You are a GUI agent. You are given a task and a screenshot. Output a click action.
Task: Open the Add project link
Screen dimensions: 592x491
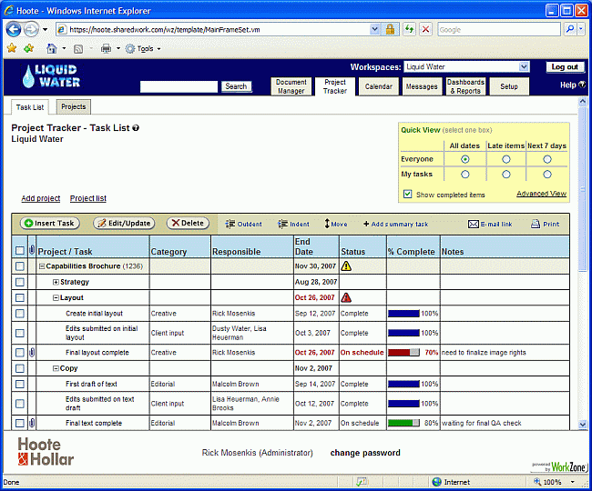[41, 198]
